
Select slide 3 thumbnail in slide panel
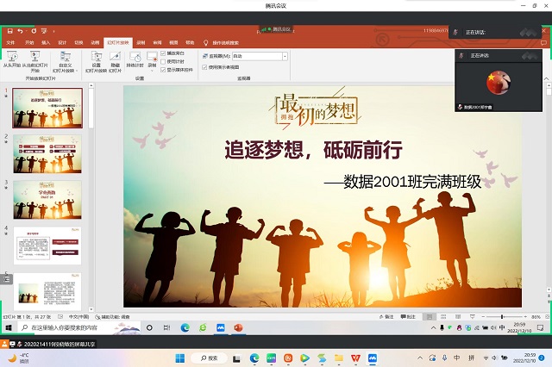[47, 200]
